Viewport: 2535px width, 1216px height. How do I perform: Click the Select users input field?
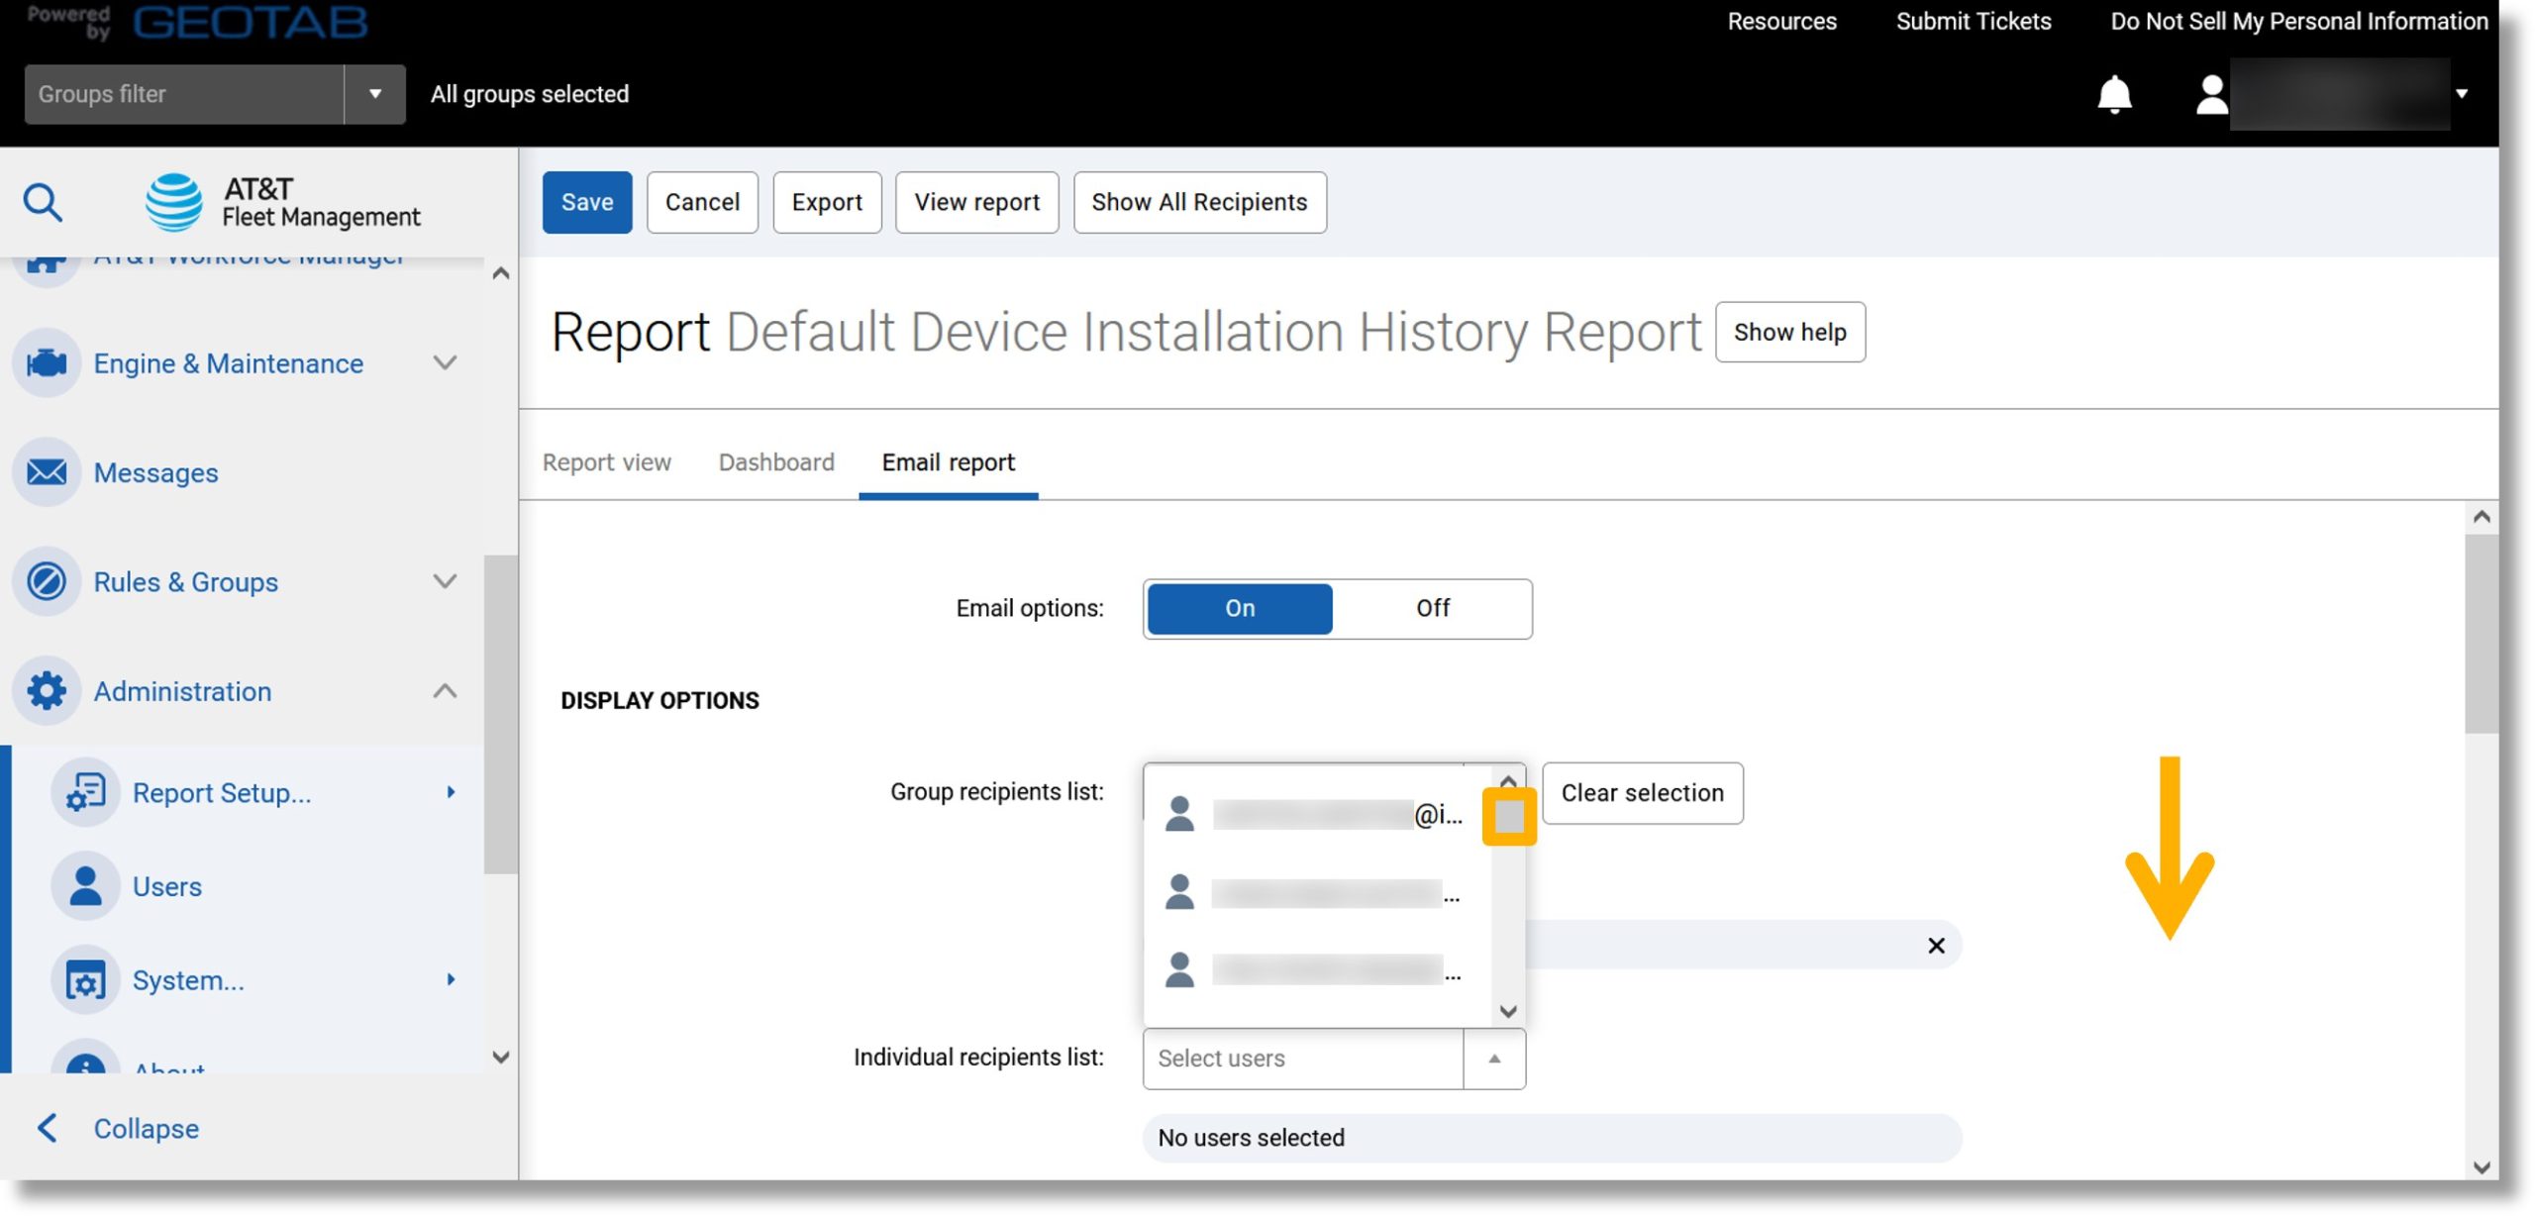tap(1303, 1059)
